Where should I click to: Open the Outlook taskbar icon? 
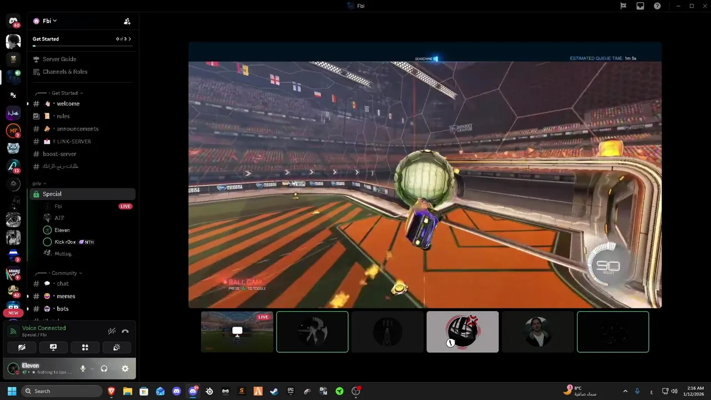coord(160,391)
